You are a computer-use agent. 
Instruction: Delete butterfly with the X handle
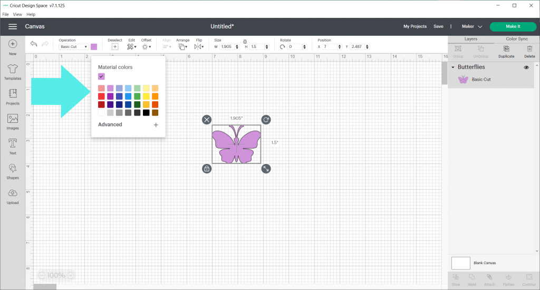pyautogui.click(x=207, y=120)
